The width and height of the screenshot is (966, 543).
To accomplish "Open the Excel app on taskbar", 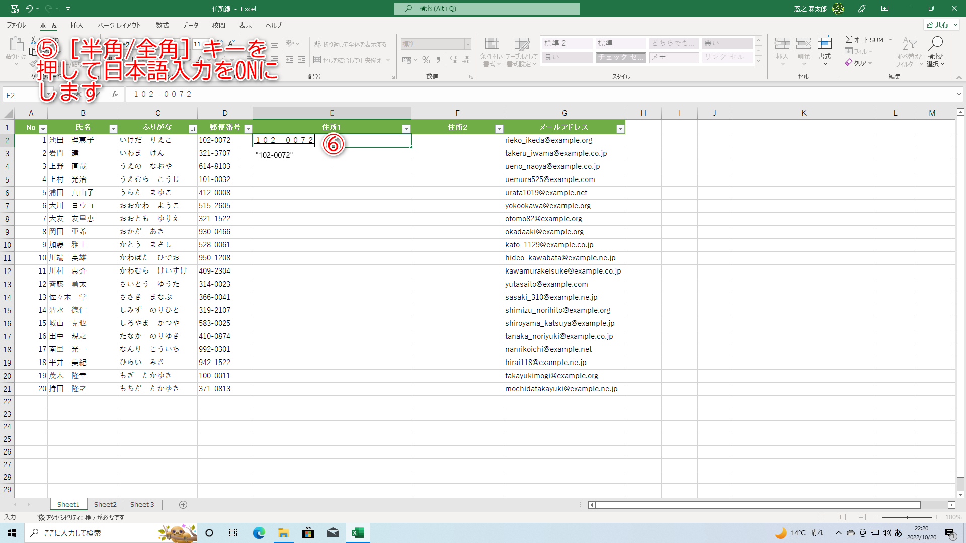I will [x=358, y=533].
